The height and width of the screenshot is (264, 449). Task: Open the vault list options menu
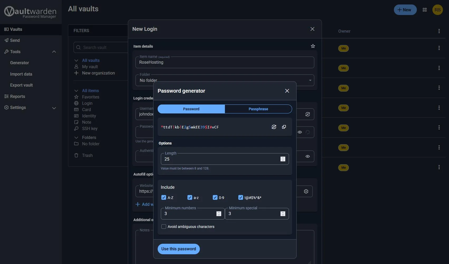(x=439, y=31)
